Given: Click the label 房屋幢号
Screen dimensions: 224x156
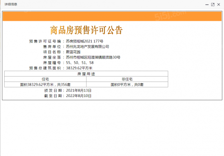Looking at the screenshot, I should tap(52, 63).
